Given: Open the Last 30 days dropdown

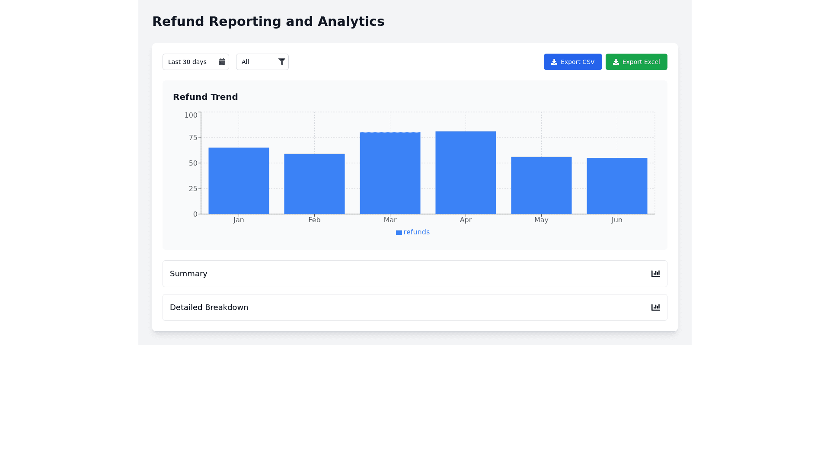Looking at the screenshot, I should click(x=190, y=62).
